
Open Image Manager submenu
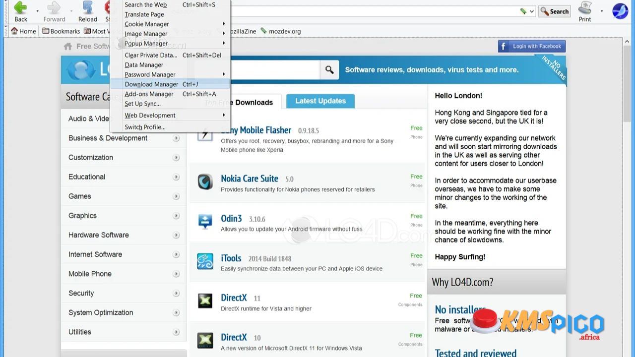coord(170,34)
